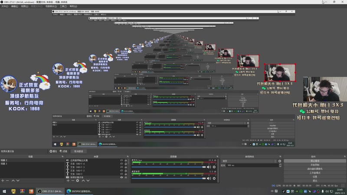This screenshot has height=195, width=347.
Task: Click 取消激活 deactivate button
Action: pos(79,151)
